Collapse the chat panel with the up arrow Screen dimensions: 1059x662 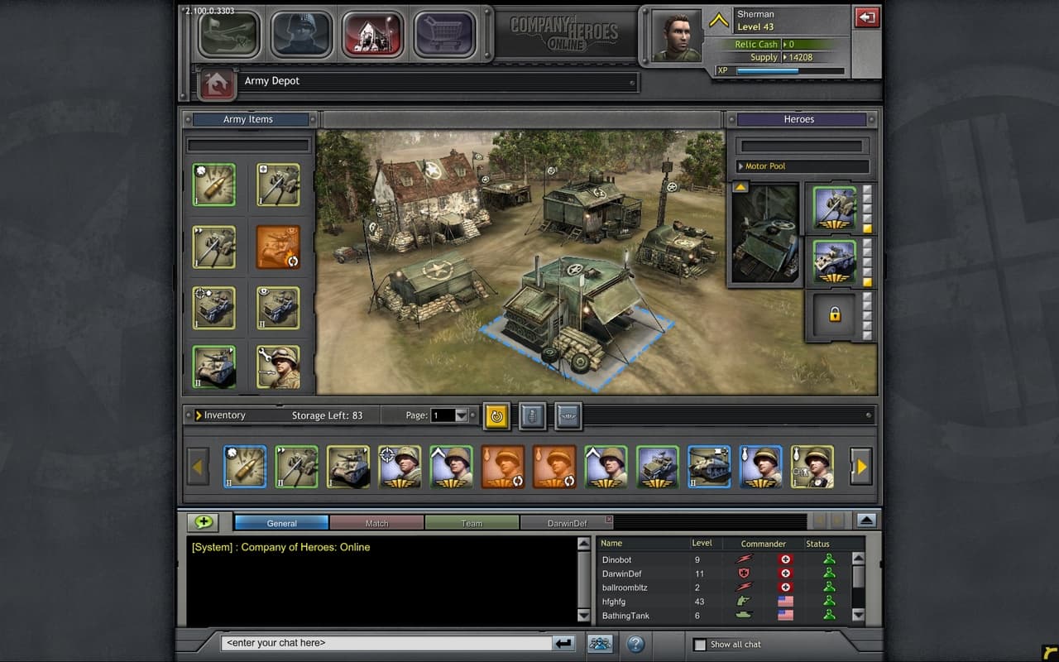pos(868,520)
